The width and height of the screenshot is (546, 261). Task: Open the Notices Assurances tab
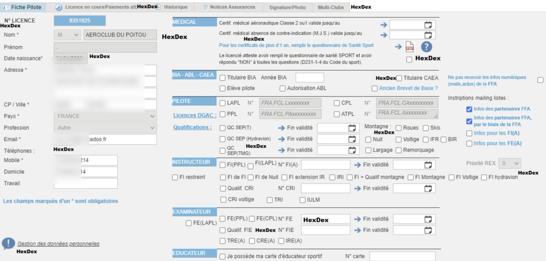point(227,7)
